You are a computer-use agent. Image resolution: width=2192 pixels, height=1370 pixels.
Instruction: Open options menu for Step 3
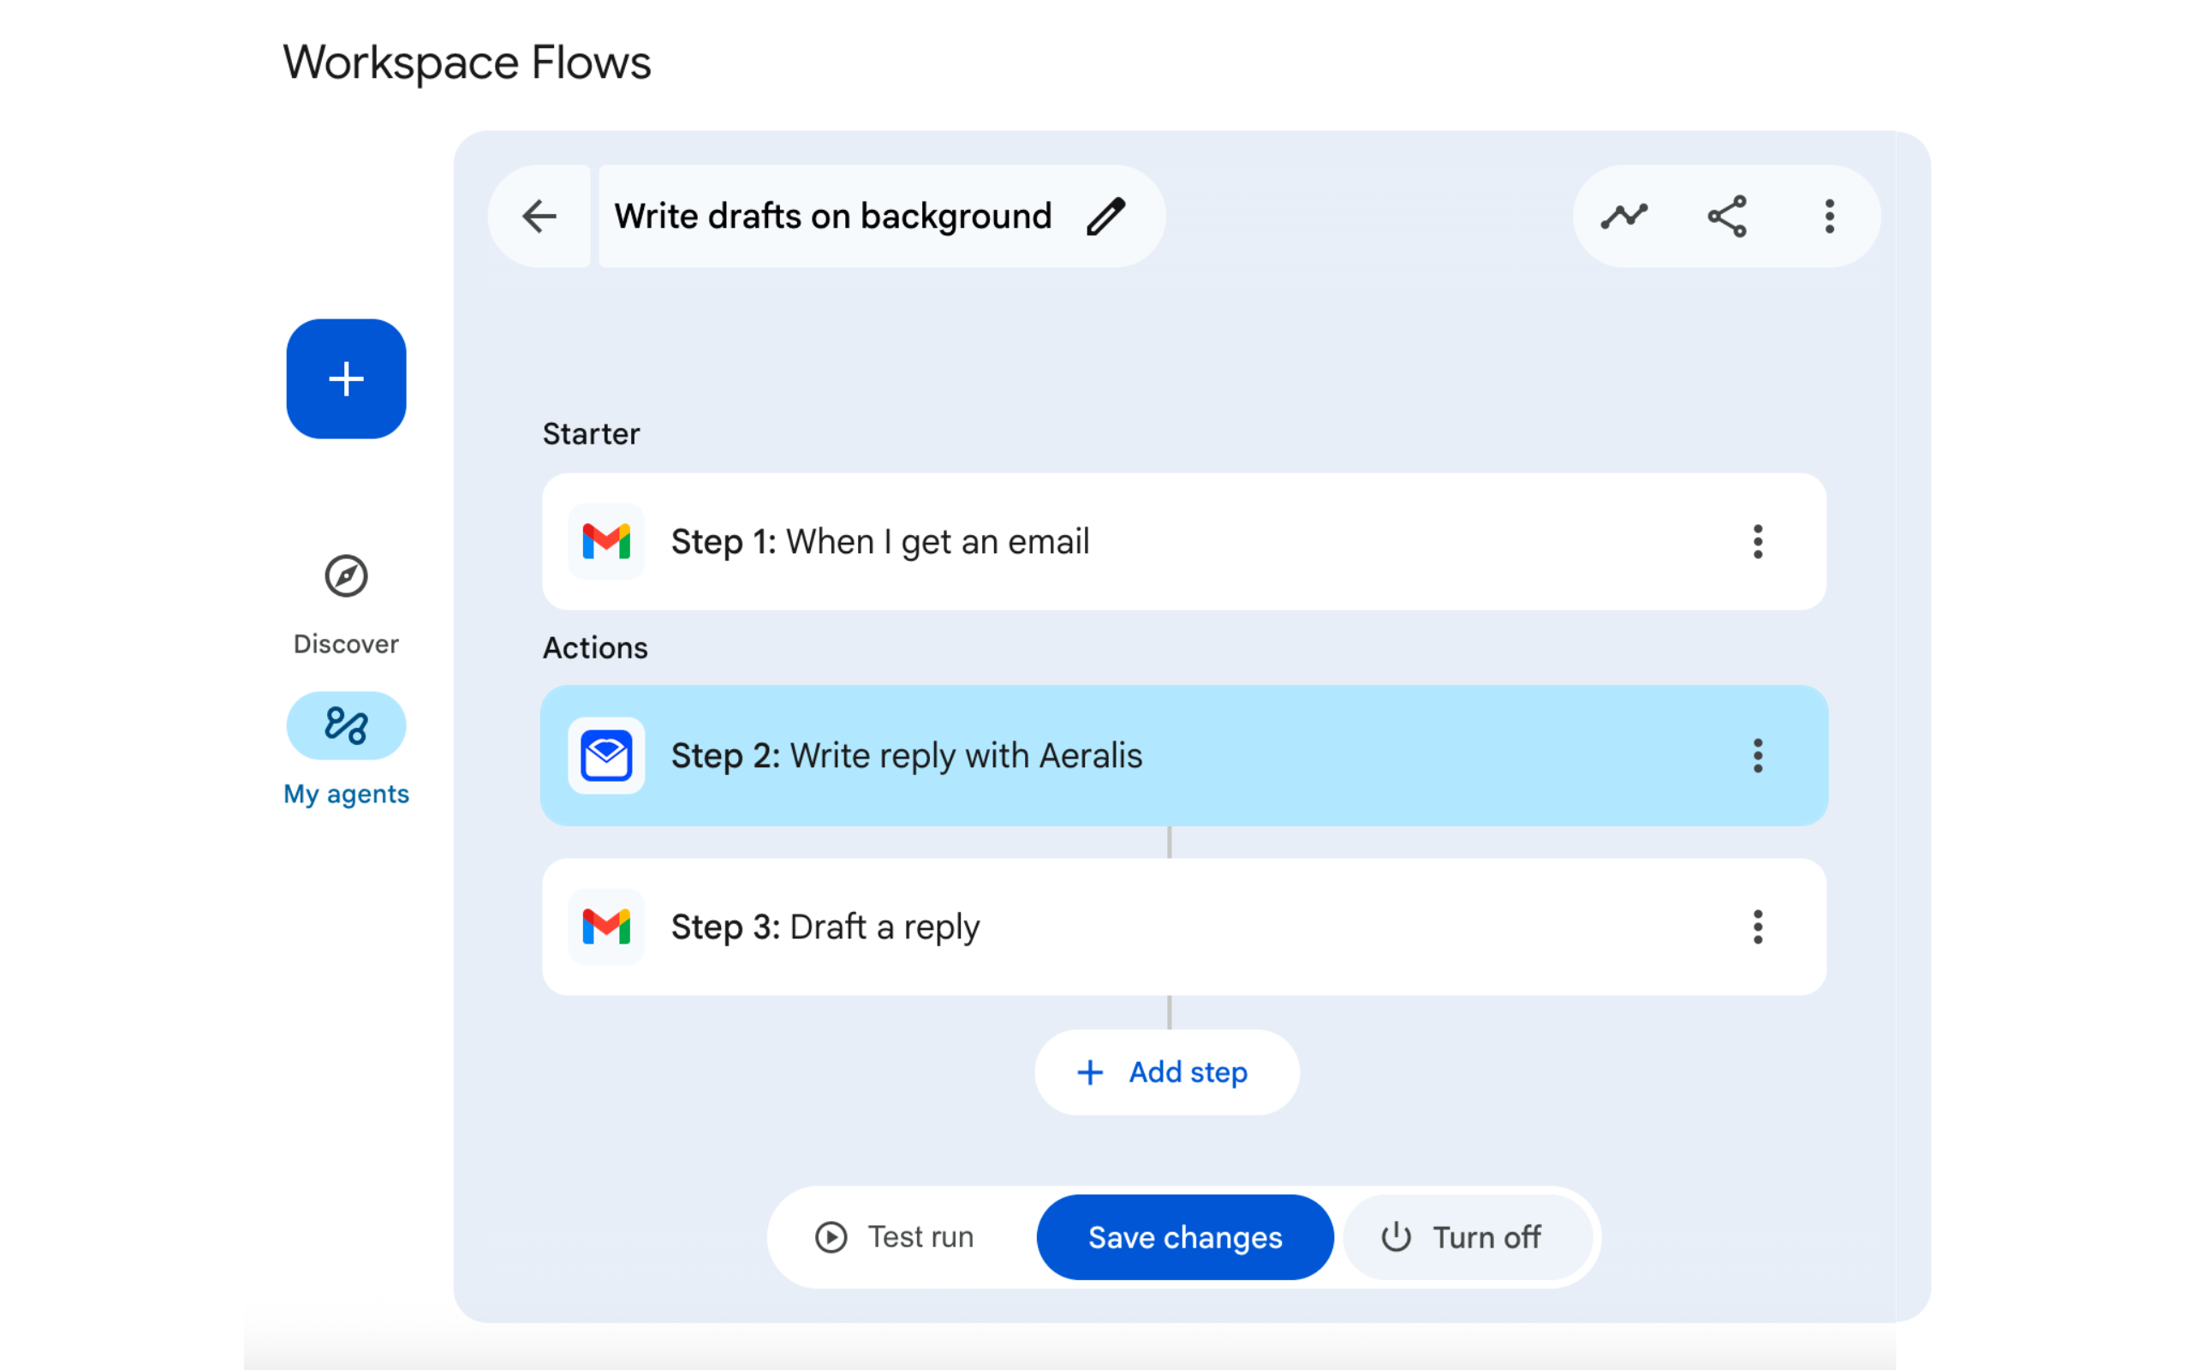(x=1757, y=926)
